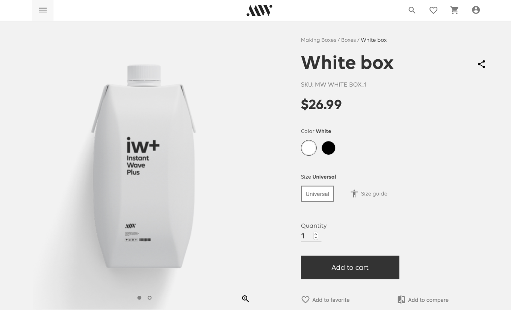511x310 pixels.
Task: Click Add to compare link
Action: 423,300
